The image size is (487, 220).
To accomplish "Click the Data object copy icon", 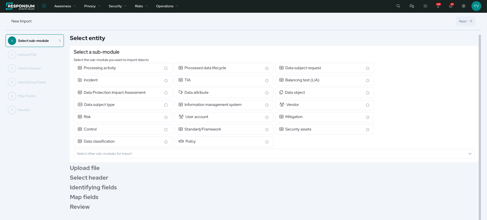I will click(x=281, y=92).
